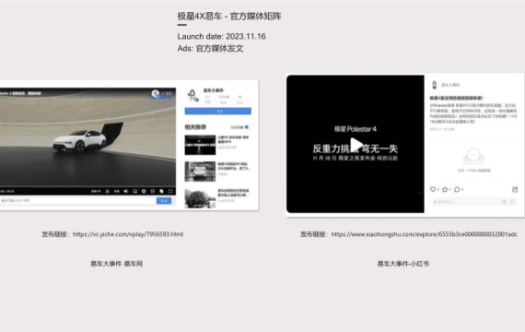Toggle the autoplay switch beside 相关推荐
525x332 pixels.
coord(247,127)
